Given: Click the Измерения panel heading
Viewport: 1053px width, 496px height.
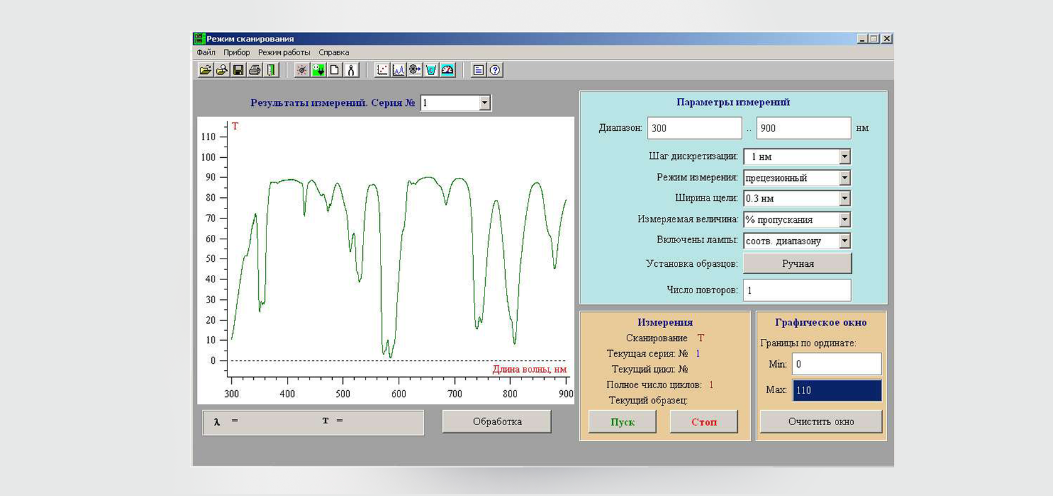Looking at the screenshot, I should (665, 323).
